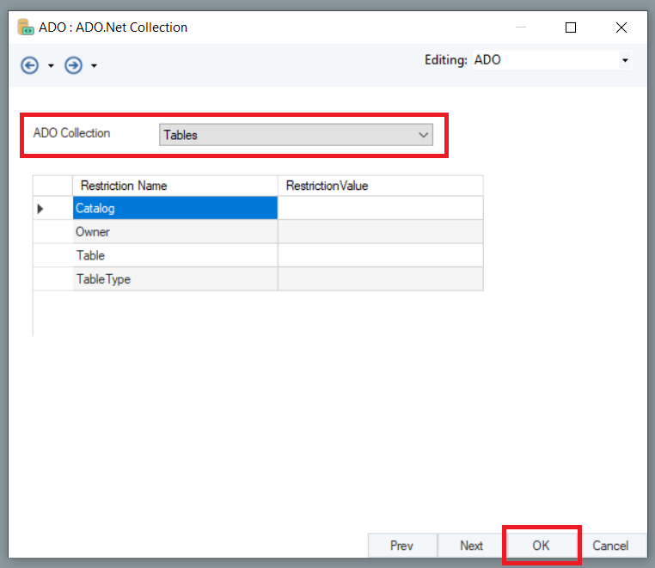Open the Editing ADO dropdown

pyautogui.click(x=625, y=61)
